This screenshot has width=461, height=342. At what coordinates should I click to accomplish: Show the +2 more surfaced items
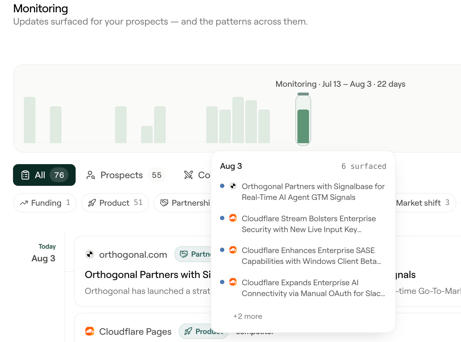pos(248,316)
